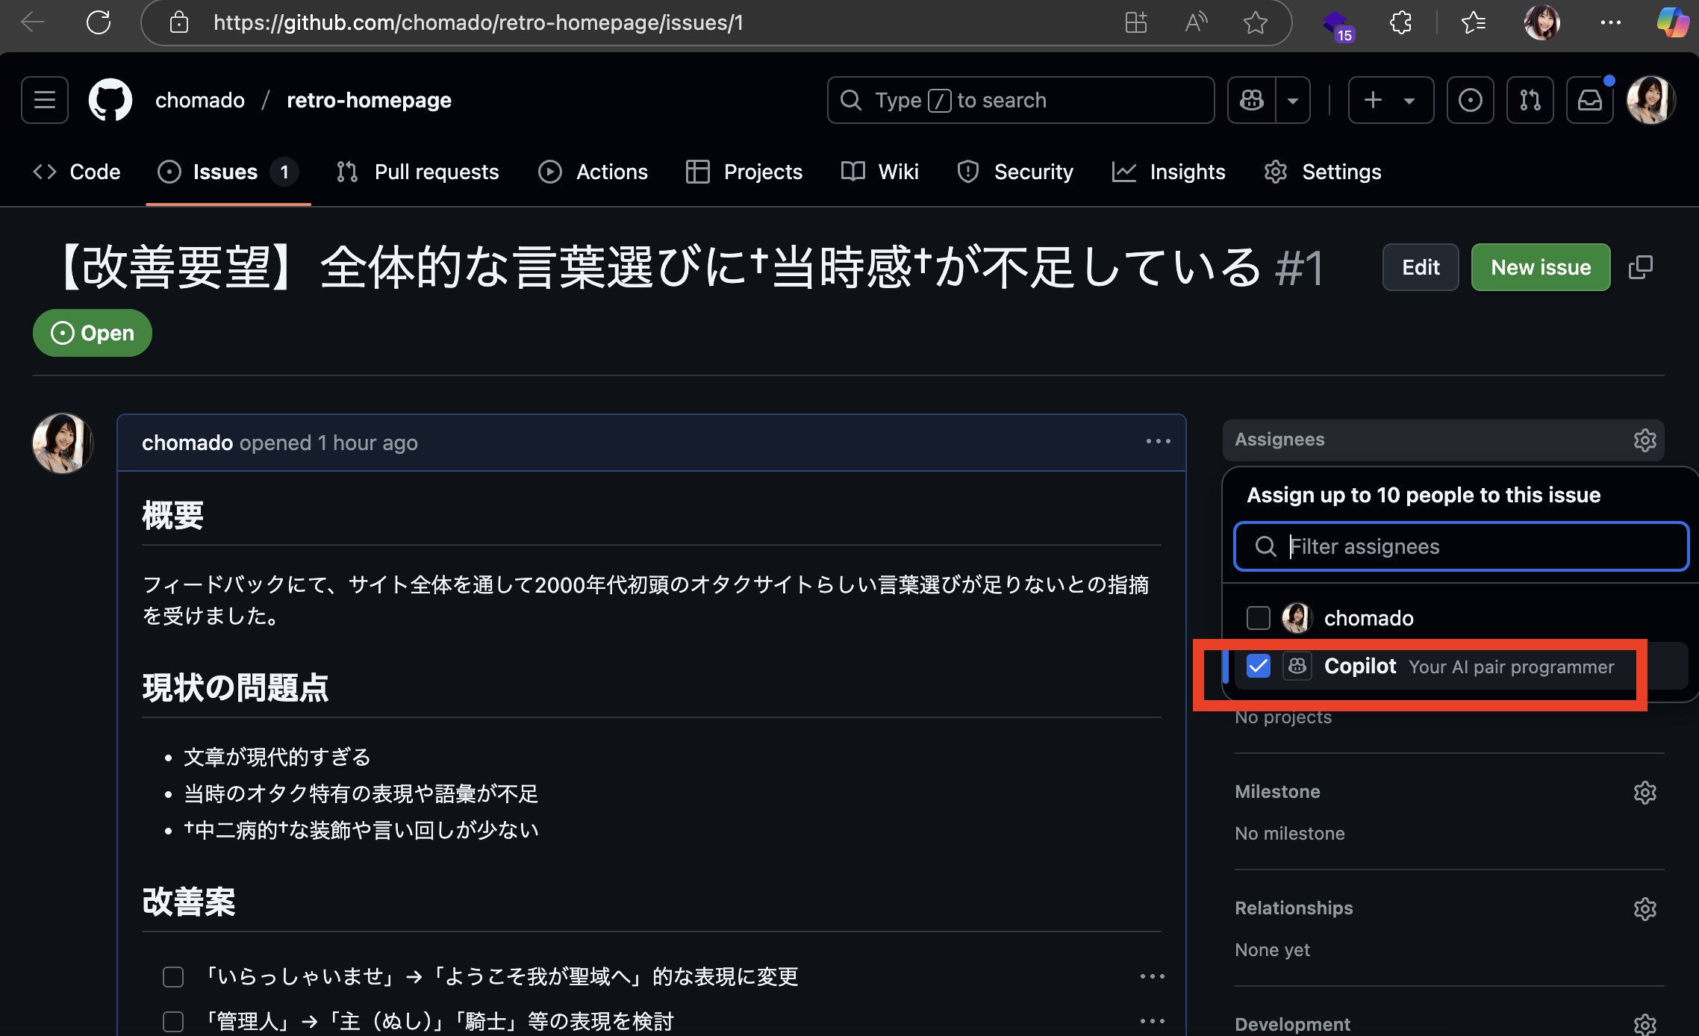Expand the create new plus dropdown
The image size is (1699, 1036).
click(1390, 100)
